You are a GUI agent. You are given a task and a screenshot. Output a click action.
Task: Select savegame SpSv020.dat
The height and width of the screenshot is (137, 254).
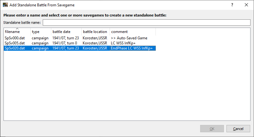click(x=15, y=48)
